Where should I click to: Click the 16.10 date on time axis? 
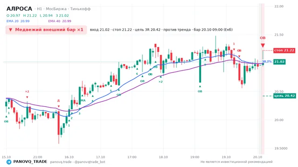point(69,157)
